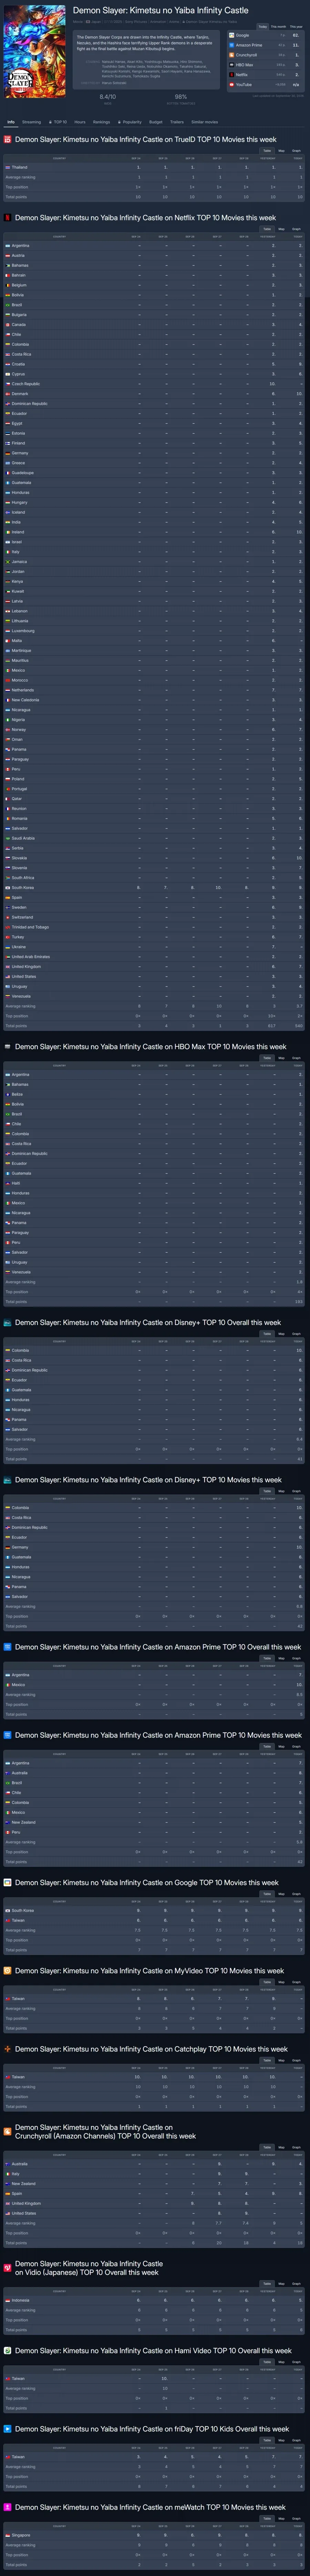310x2576 pixels.
Task: Open the Popularity tab
Action: (x=130, y=122)
